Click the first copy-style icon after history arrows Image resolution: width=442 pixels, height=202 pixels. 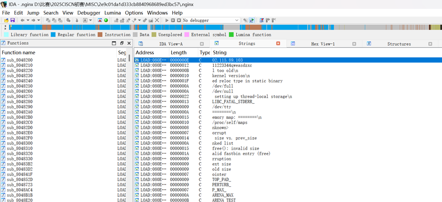tap(48, 20)
